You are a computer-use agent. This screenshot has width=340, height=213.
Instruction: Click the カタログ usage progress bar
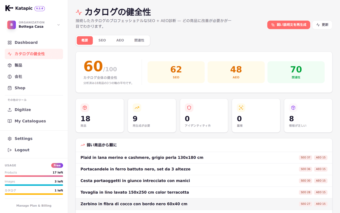pos(34,194)
